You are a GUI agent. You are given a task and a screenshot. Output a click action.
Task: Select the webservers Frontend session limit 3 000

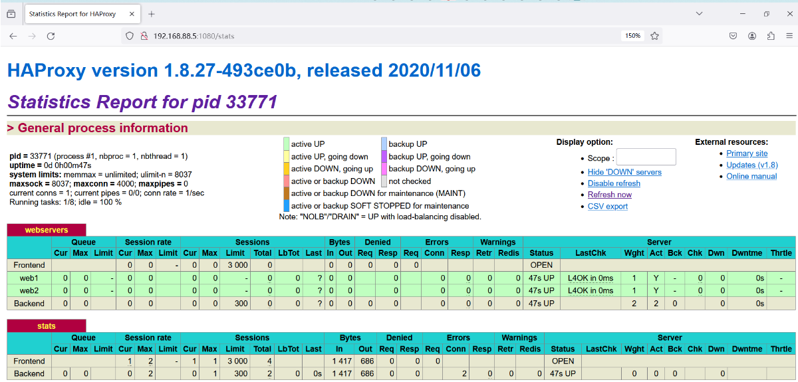pyautogui.click(x=237, y=264)
